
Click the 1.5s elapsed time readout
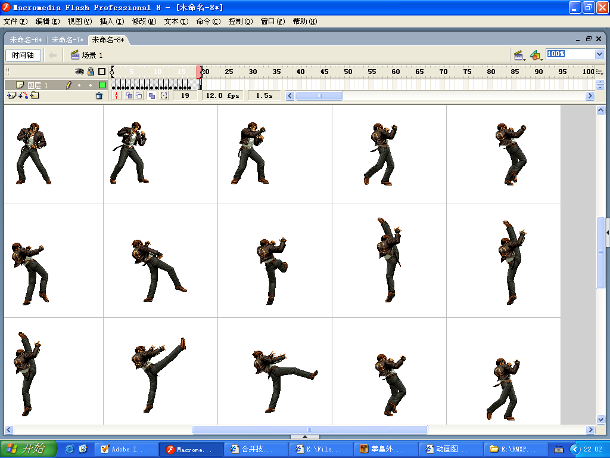coord(264,95)
